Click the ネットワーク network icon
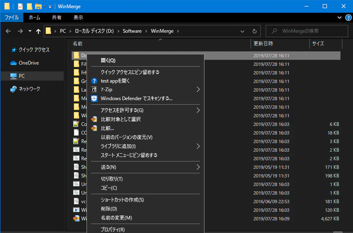This screenshot has width=353, height=233. tap(13, 89)
